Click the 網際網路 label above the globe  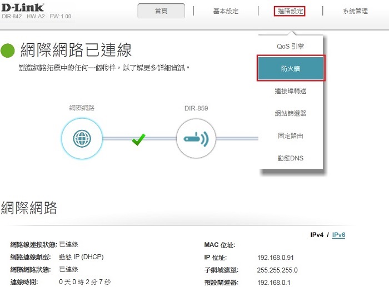point(82,108)
